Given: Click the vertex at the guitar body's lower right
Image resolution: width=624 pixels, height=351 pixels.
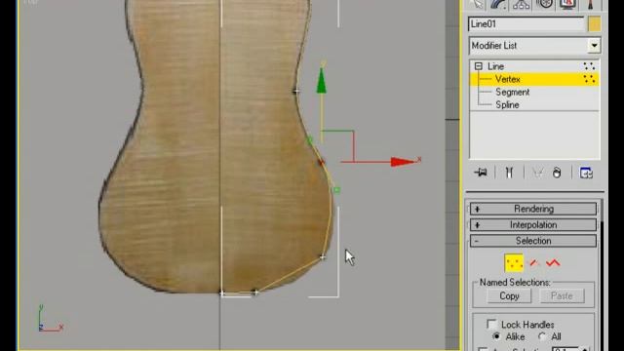Looking at the screenshot, I should click(323, 257).
